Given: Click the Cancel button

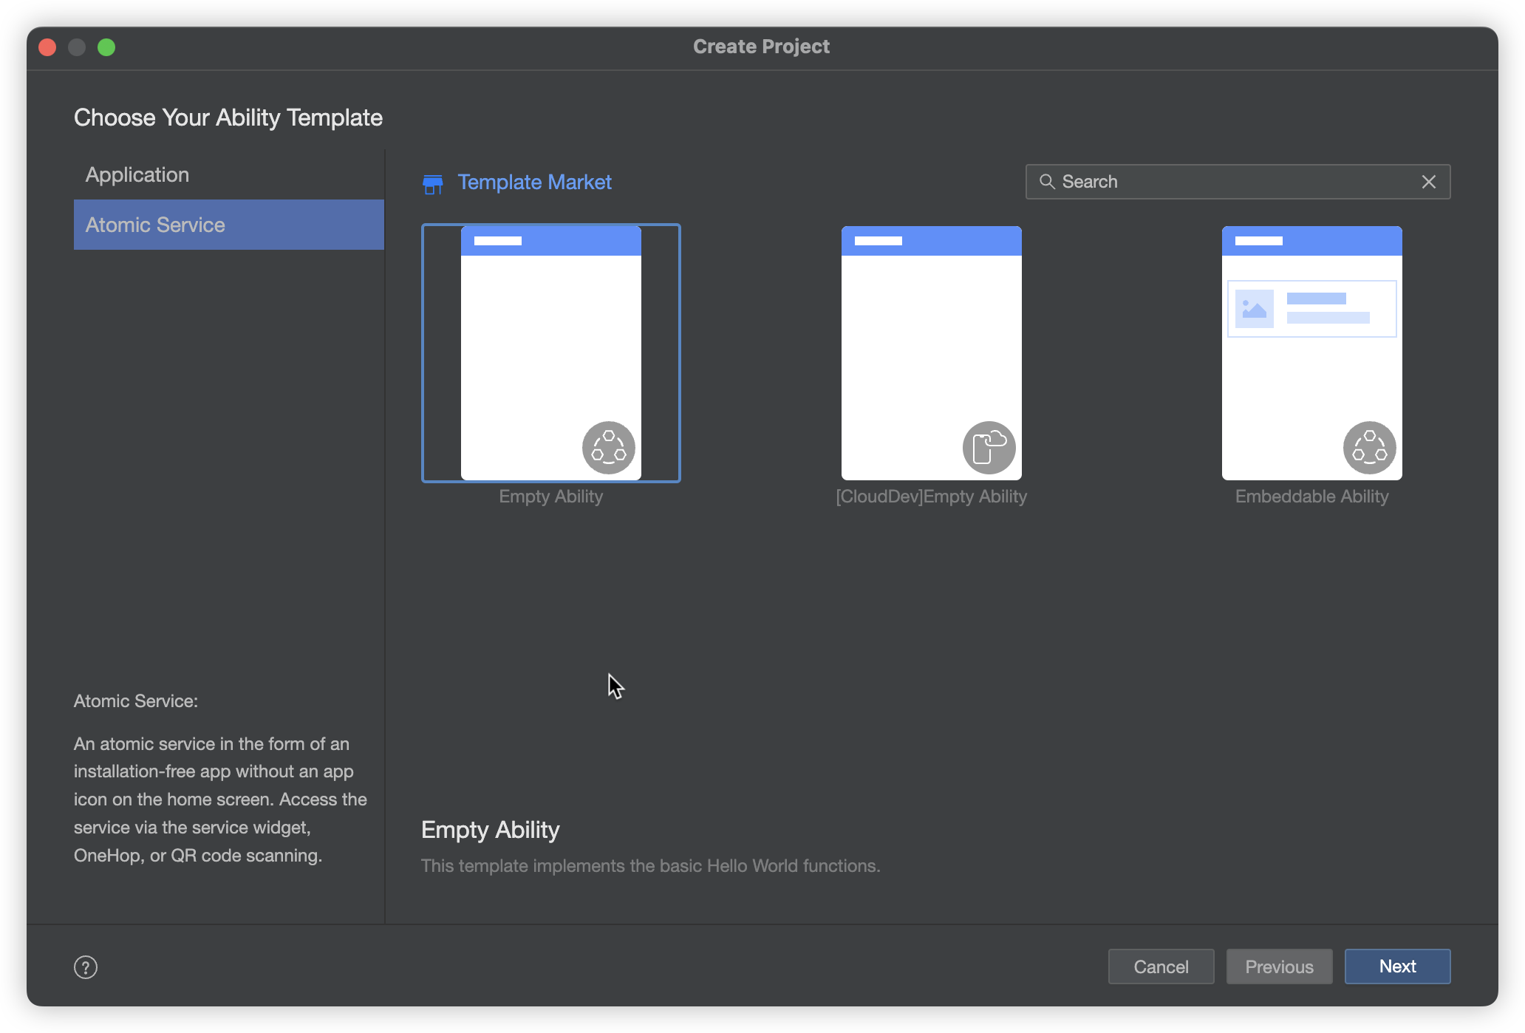Looking at the screenshot, I should click(1161, 966).
